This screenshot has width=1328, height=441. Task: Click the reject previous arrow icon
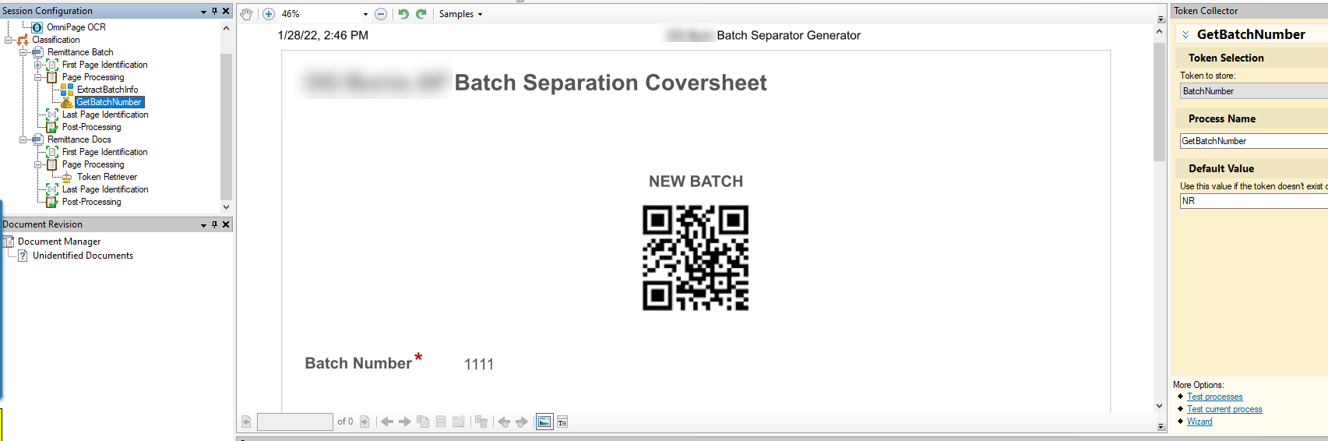[x=504, y=422]
